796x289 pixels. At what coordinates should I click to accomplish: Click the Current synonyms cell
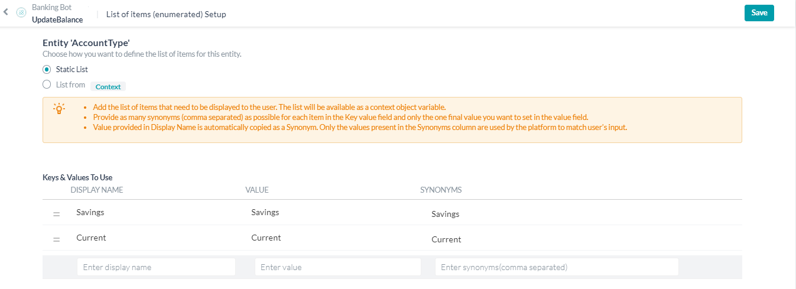[x=446, y=239]
